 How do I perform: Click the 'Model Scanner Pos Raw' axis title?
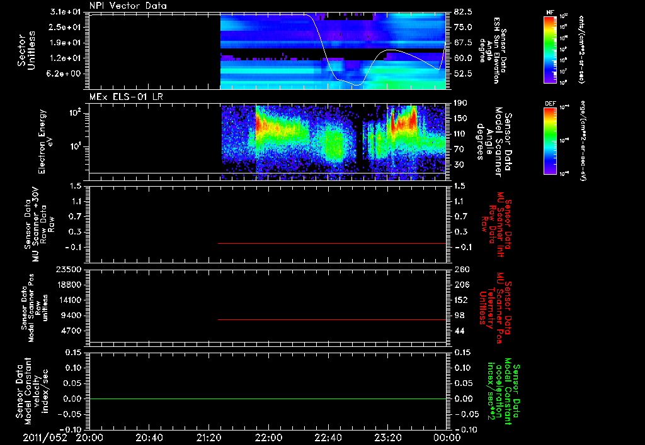coord(35,308)
